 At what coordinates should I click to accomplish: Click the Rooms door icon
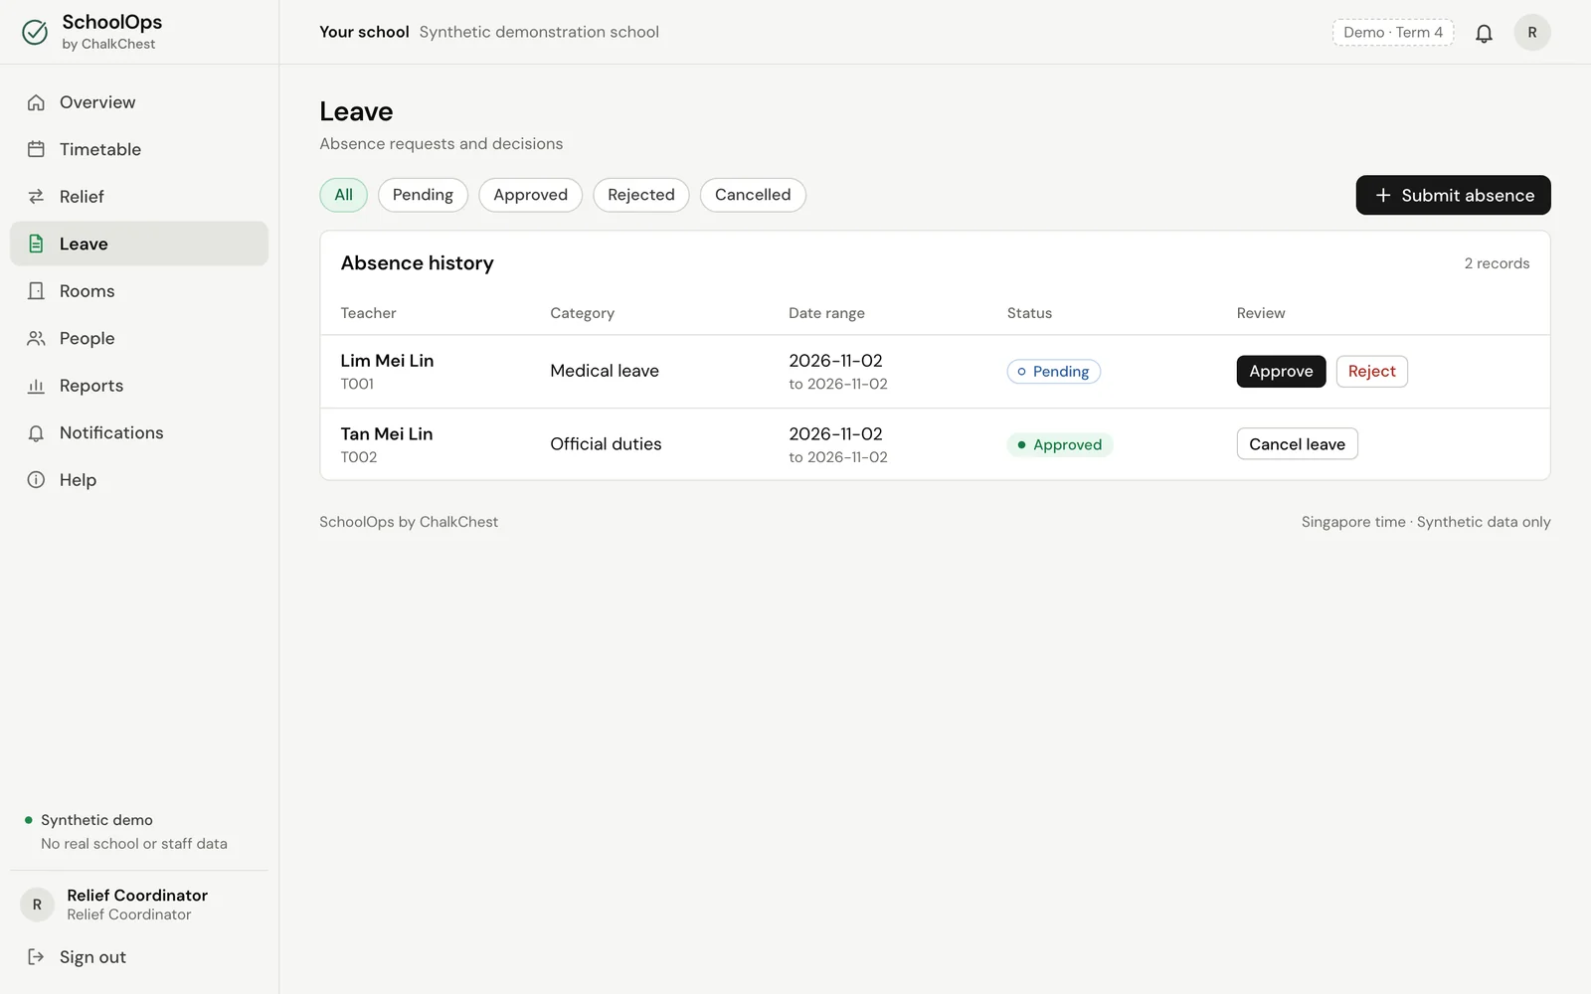(36, 291)
